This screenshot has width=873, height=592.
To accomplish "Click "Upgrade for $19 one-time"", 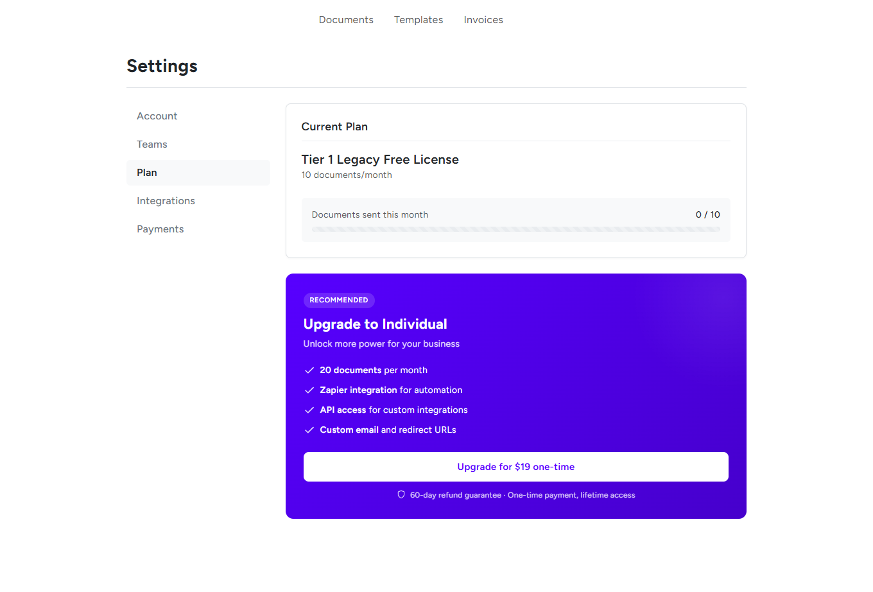I will 515,467.
